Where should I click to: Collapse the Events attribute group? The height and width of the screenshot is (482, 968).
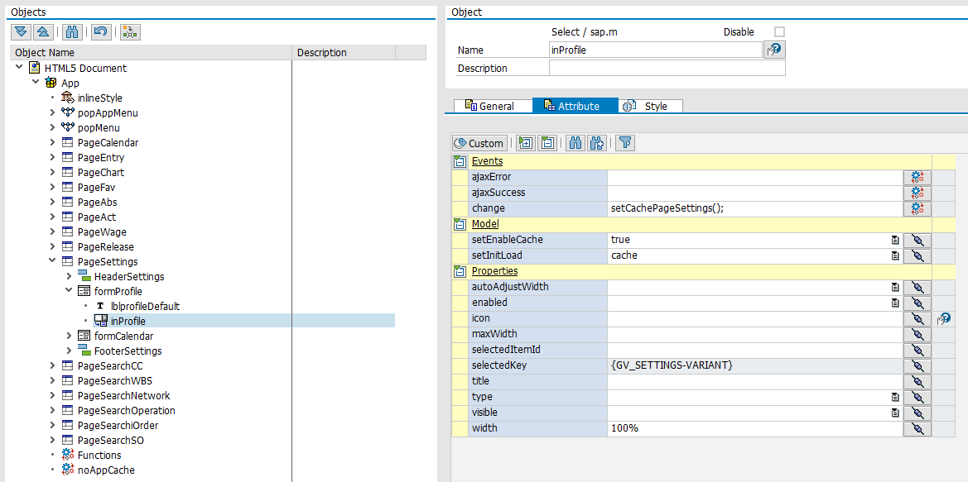460,161
